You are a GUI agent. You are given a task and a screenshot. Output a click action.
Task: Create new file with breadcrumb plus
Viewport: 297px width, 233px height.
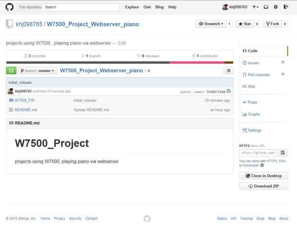[x=149, y=71]
